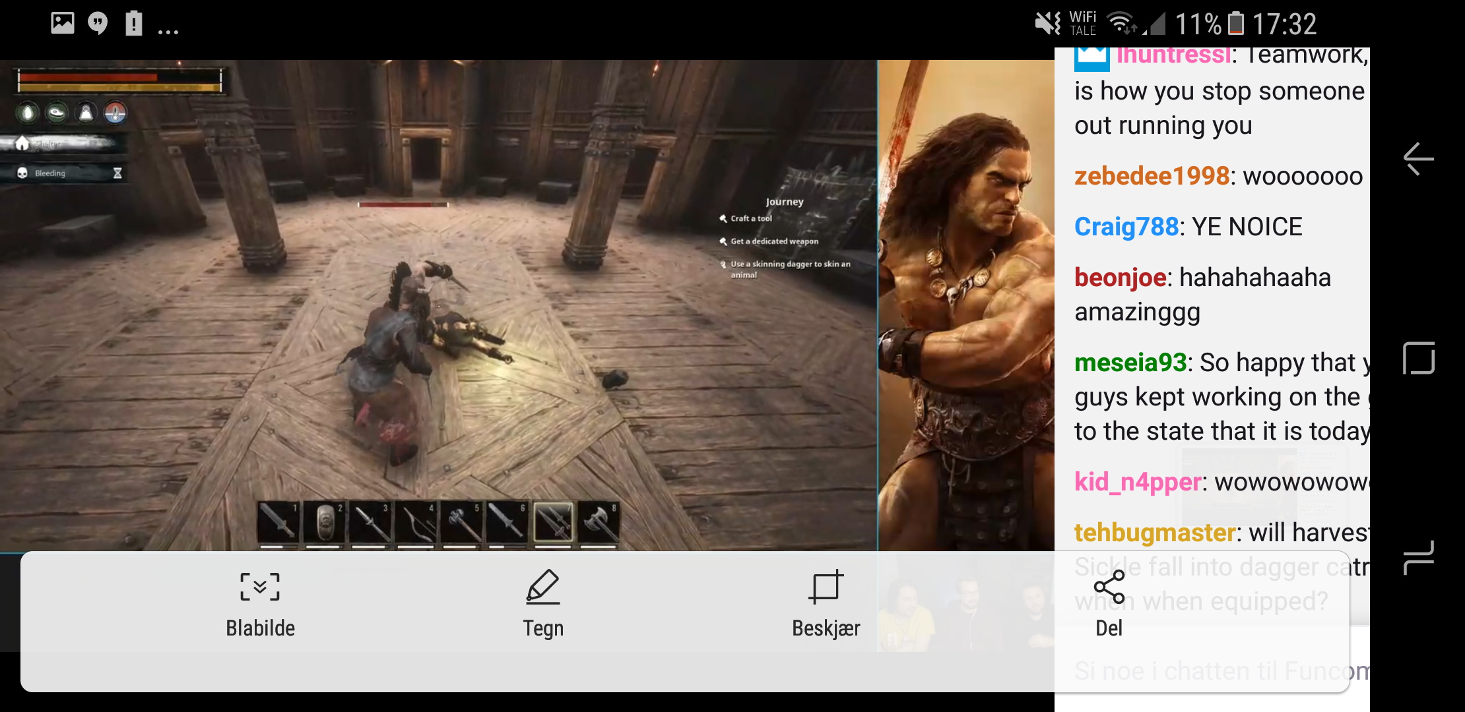Tap the Wi-Fi signal status icon
Viewport: 1465px width, 712px height.
pos(1121,24)
